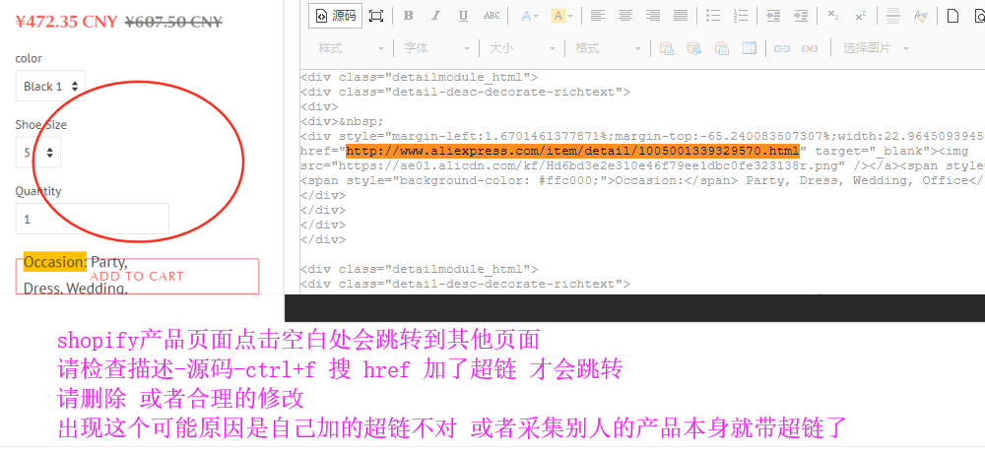This screenshot has height=453, width=985.
Task: Apply subscript formatting
Action: 833,16
